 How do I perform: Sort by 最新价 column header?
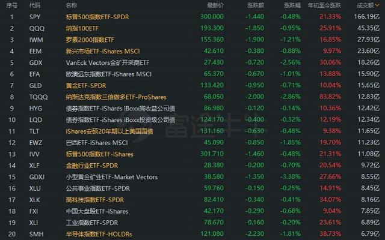click(x=214, y=5)
